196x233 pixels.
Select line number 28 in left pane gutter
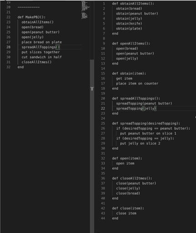coord(9,47)
